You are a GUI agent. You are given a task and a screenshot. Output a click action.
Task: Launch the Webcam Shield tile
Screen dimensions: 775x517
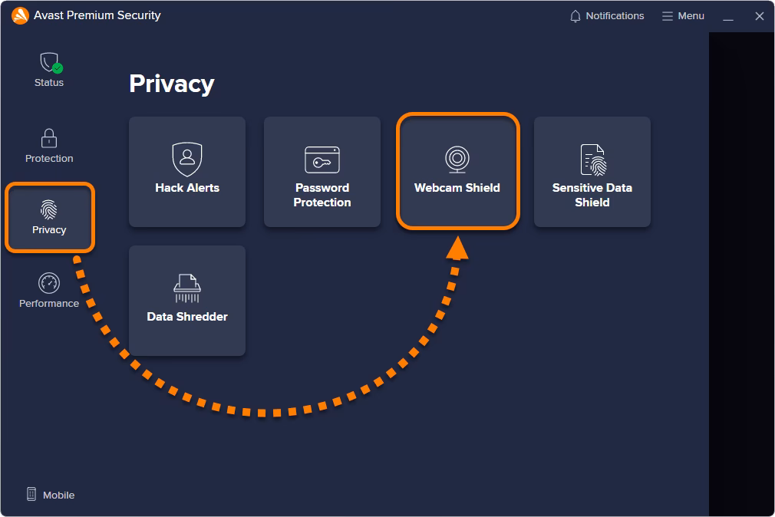(457, 172)
